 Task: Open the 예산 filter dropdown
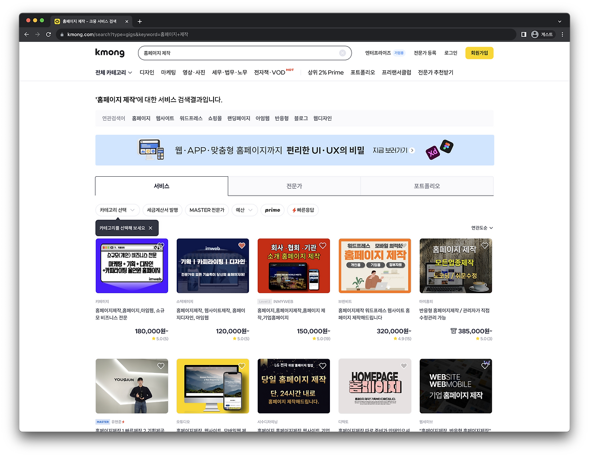click(244, 210)
